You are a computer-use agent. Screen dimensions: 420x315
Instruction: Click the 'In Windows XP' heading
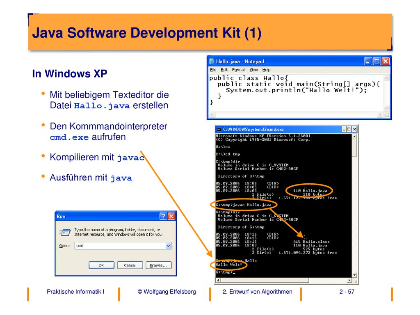click(x=70, y=74)
